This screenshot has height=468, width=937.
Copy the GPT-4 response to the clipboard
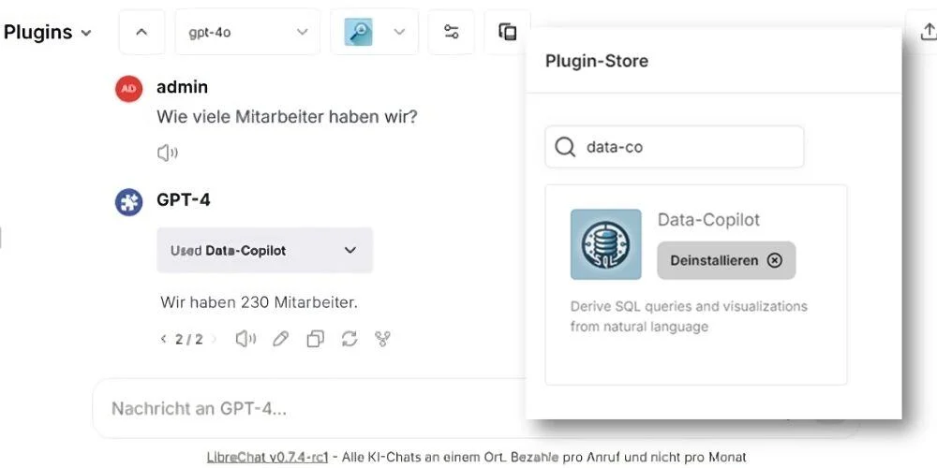[315, 339]
